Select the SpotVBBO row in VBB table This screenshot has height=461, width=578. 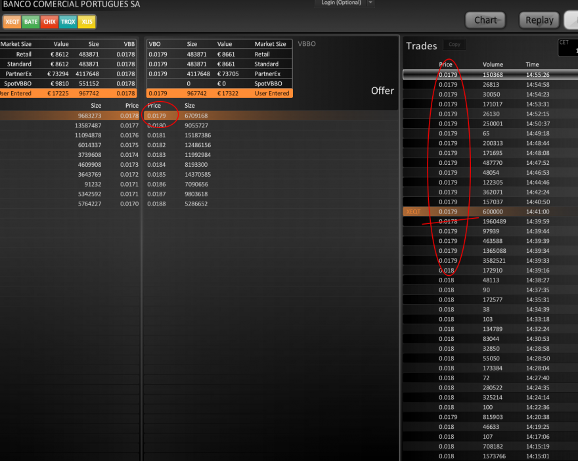click(x=68, y=83)
